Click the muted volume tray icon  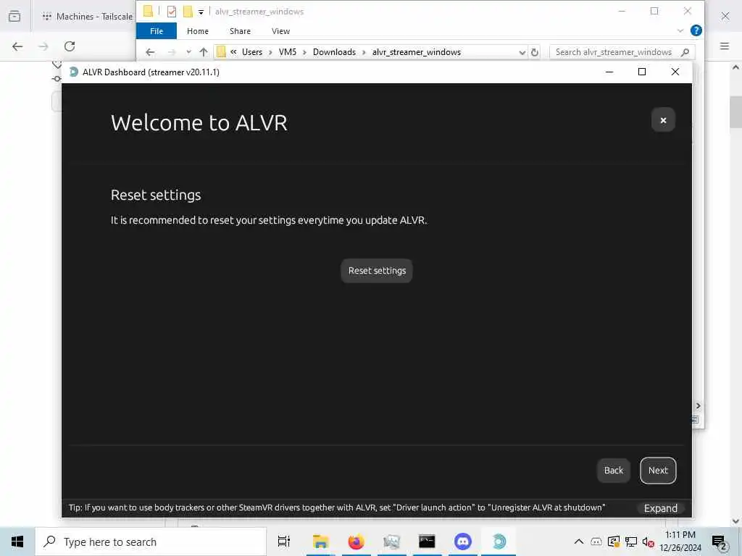648,542
